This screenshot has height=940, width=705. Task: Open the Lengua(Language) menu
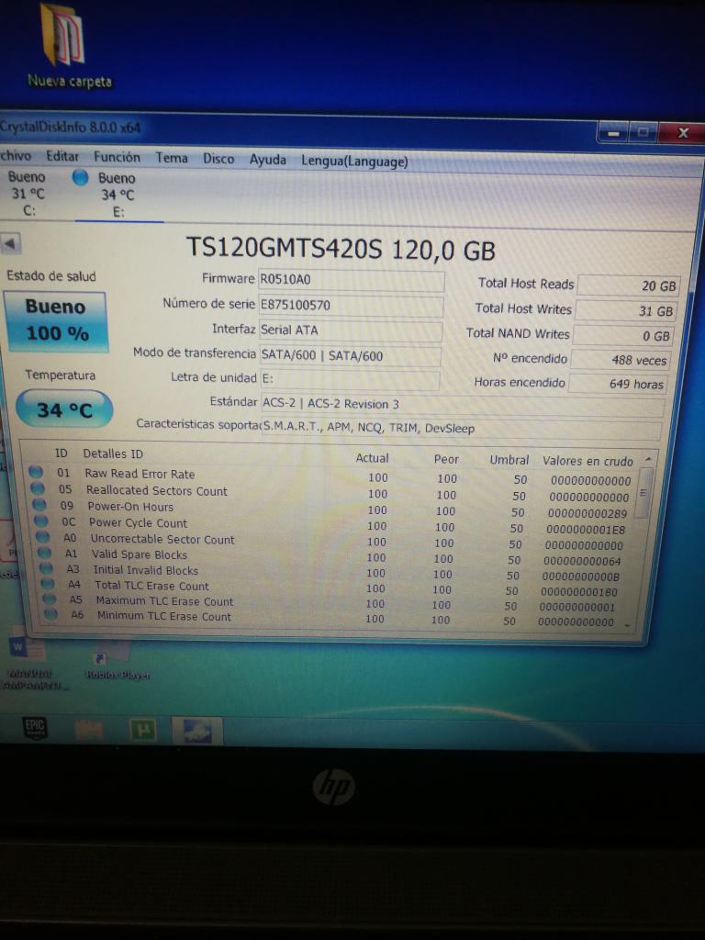point(354,162)
